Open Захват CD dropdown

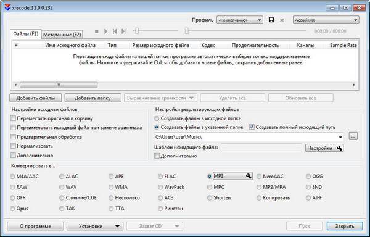(x=155, y=226)
